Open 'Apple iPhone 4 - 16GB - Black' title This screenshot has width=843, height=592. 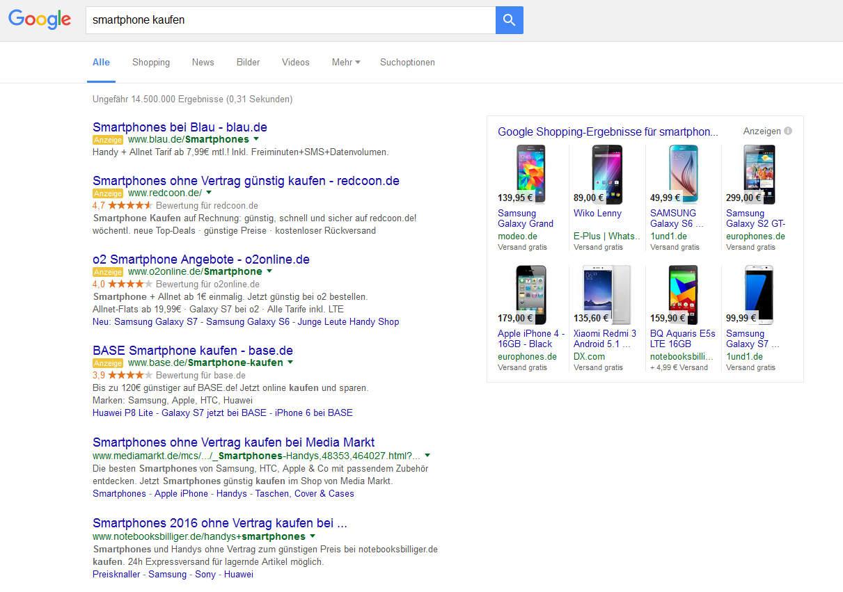tap(531, 339)
